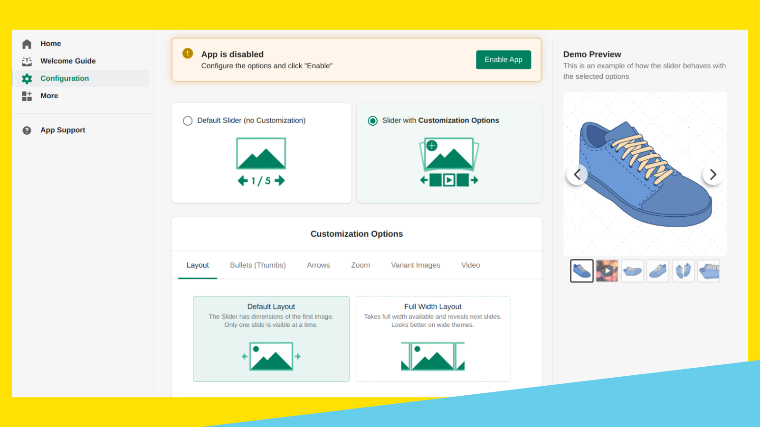
Task: Open the Variant Images tab
Action: [416, 265]
